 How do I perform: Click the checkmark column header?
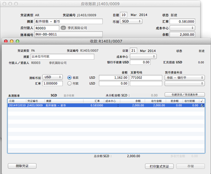[202, 101]
